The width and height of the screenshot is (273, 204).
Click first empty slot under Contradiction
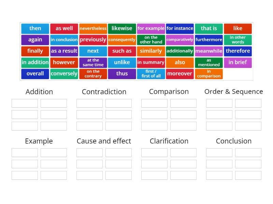89,103
